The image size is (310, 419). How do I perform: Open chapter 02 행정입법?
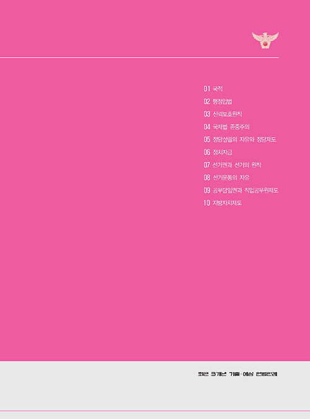click(x=218, y=101)
